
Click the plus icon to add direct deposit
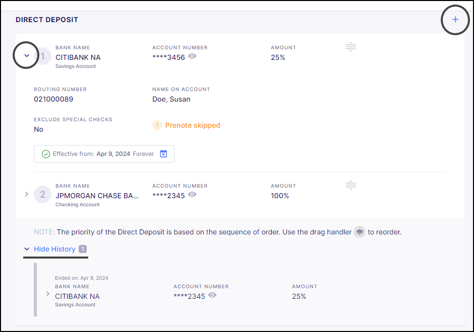pos(455,20)
